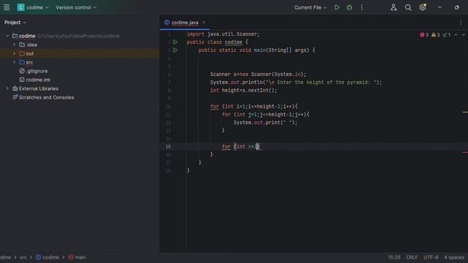Screen dimensions: 468x263
Task: Click the typo indicator showing 1
Action: (x=447, y=35)
